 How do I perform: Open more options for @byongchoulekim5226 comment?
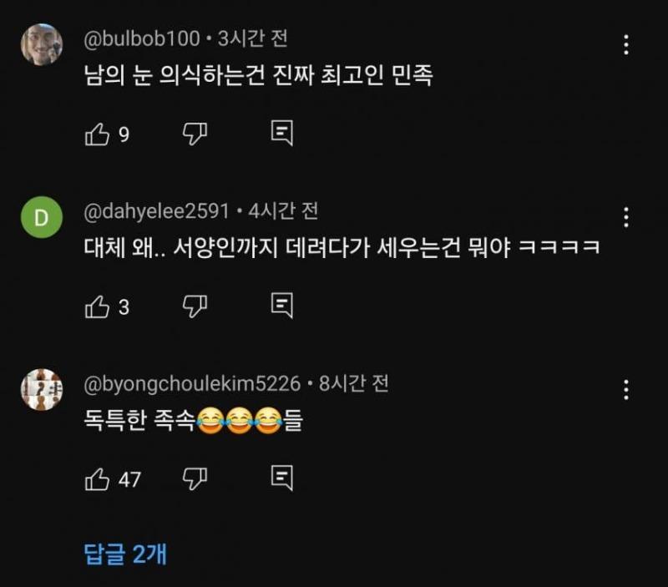pyautogui.click(x=625, y=389)
